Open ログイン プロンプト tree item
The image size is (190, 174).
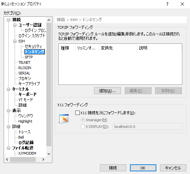35,30
